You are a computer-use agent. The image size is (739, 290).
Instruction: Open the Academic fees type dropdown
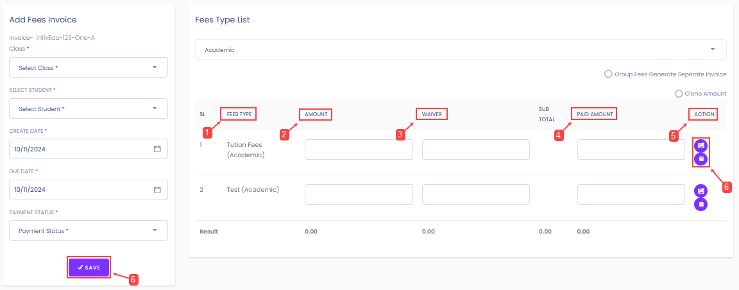pyautogui.click(x=461, y=49)
